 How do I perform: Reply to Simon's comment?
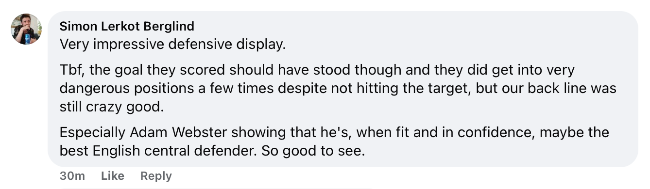(x=156, y=176)
